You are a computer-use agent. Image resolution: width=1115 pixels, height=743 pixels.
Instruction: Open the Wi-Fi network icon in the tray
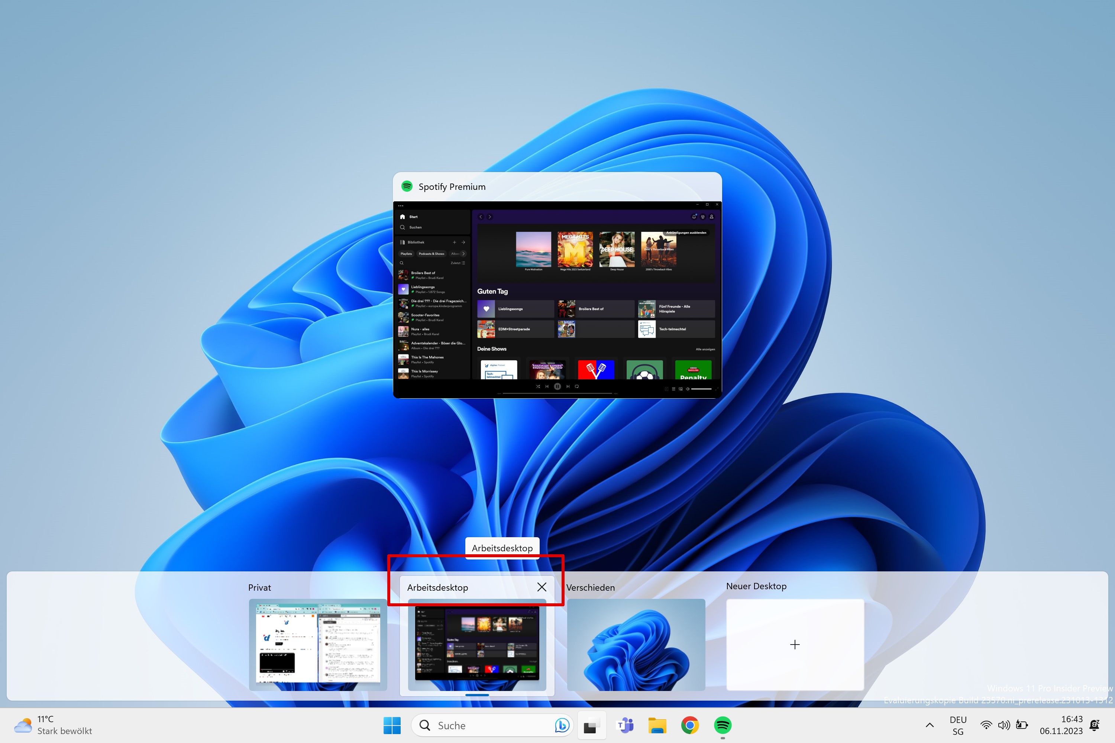(x=986, y=725)
